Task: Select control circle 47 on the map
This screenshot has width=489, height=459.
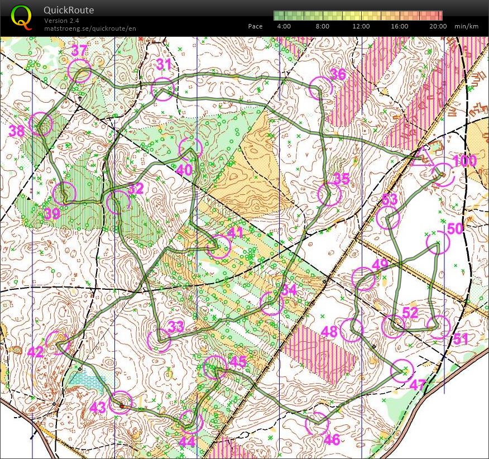Action: pyautogui.click(x=402, y=371)
